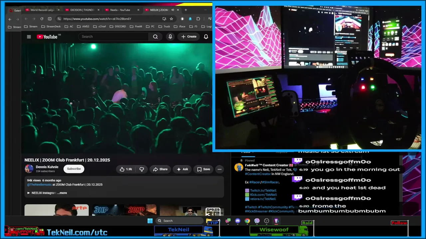Bookmark this page with the star
The width and height of the screenshot is (426, 239).
pos(171,19)
